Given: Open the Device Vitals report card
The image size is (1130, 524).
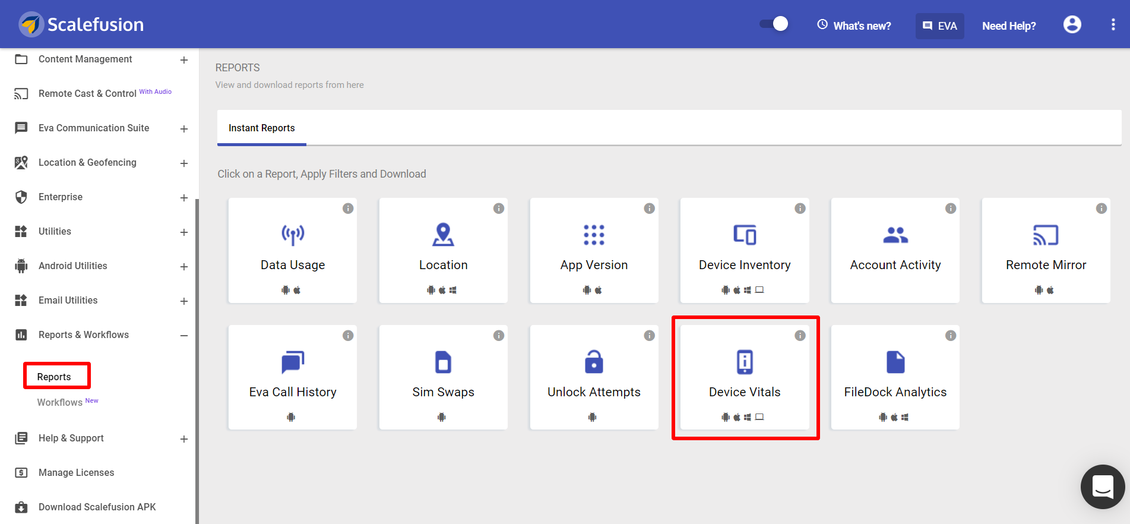Looking at the screenshot, I should point(745,377).
